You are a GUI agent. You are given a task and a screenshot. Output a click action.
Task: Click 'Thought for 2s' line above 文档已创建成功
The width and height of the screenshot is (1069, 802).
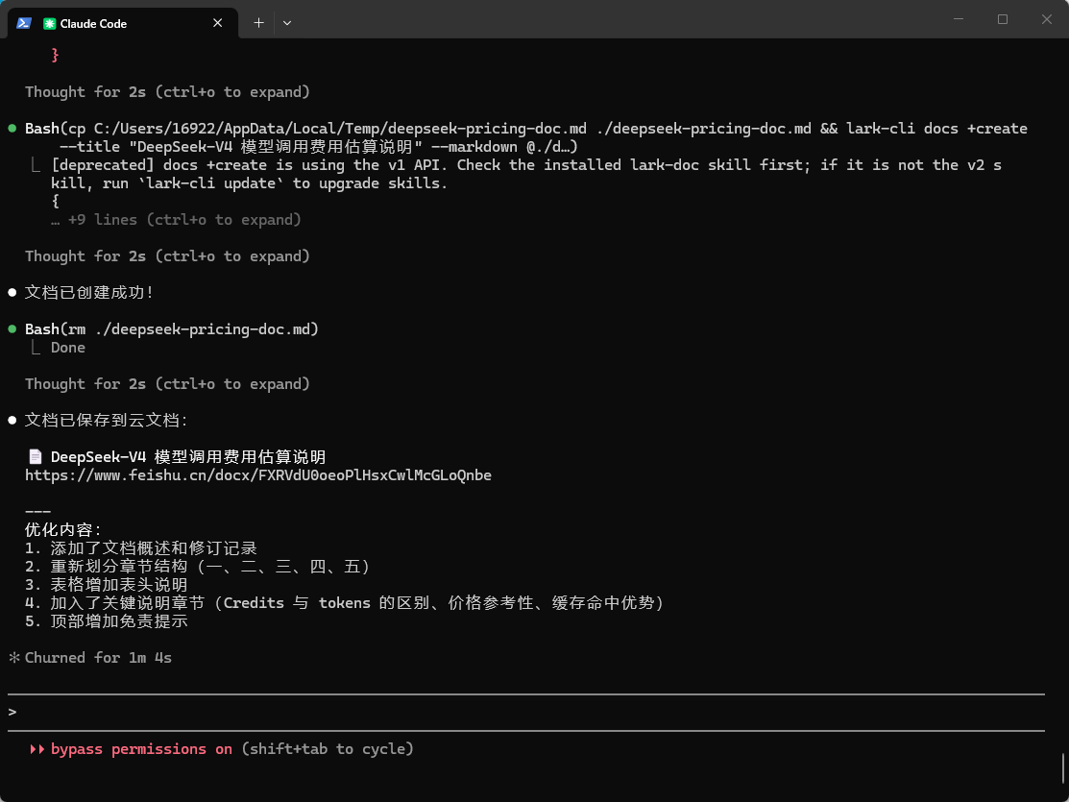point(168,256)
